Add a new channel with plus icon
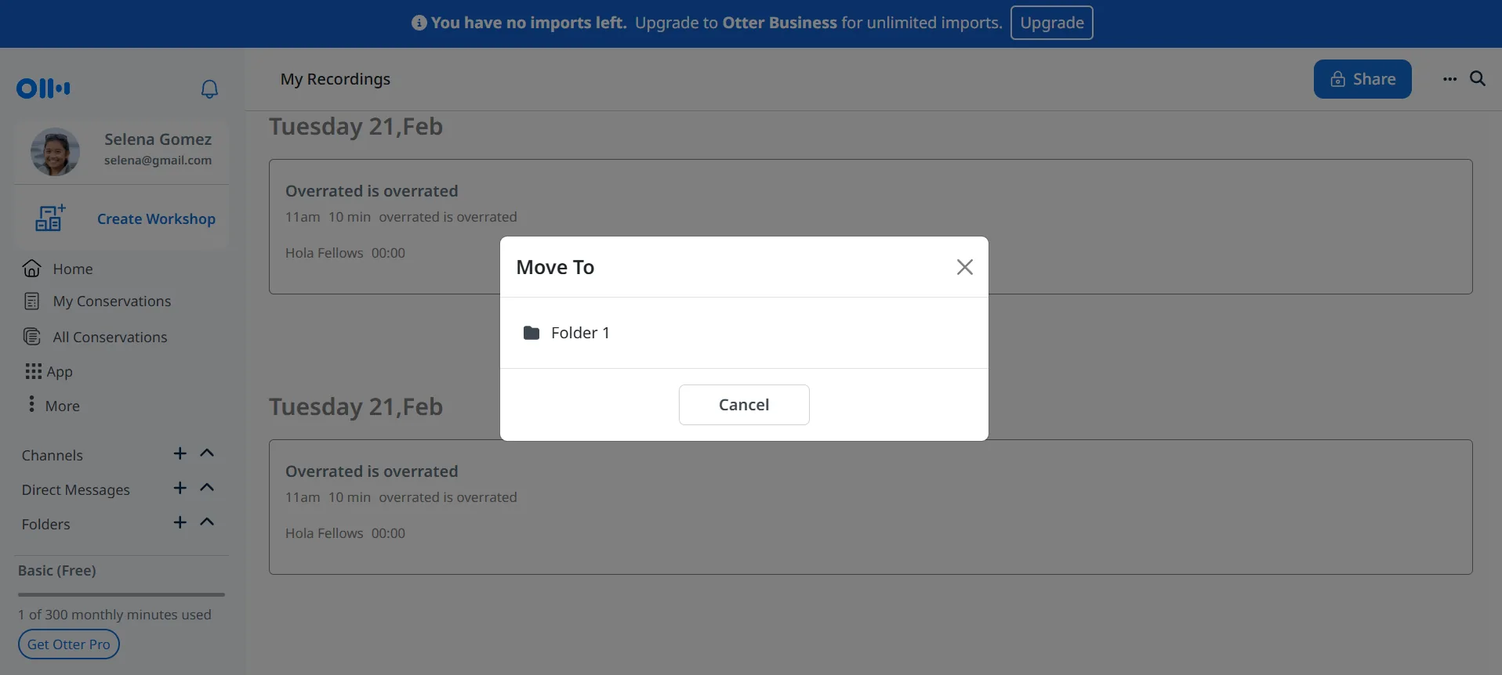The image size is (1502, 675). tap(180, 454)
